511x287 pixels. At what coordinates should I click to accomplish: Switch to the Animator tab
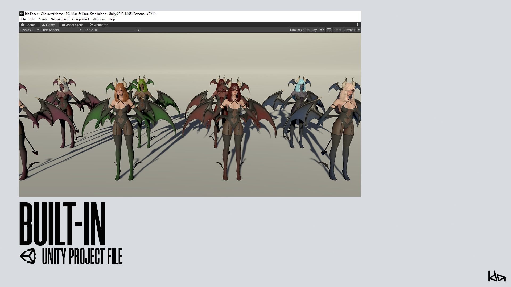(99, 25)
